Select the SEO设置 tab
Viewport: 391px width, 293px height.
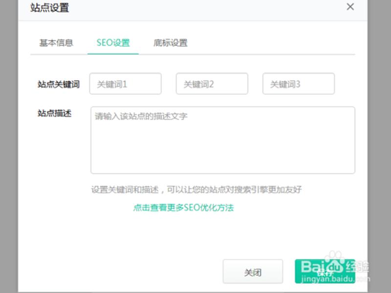[x=113, y=43]
